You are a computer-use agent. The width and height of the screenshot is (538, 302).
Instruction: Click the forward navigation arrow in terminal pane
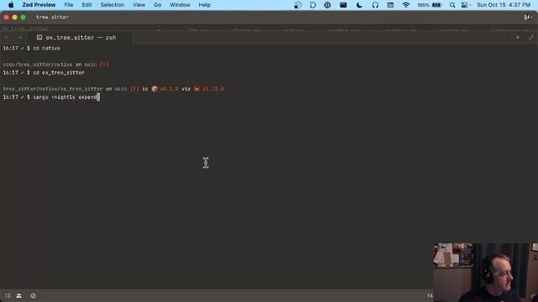(x=20, y=37)
